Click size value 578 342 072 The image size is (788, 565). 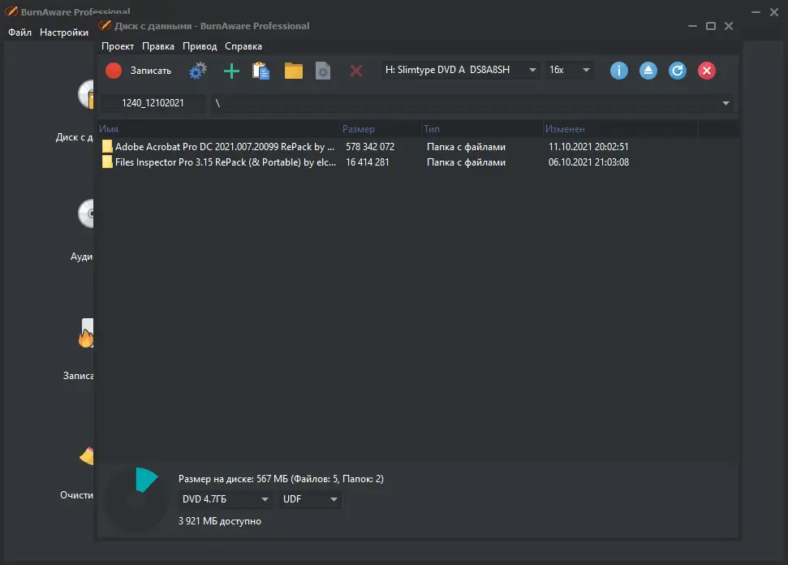point(370,147)
